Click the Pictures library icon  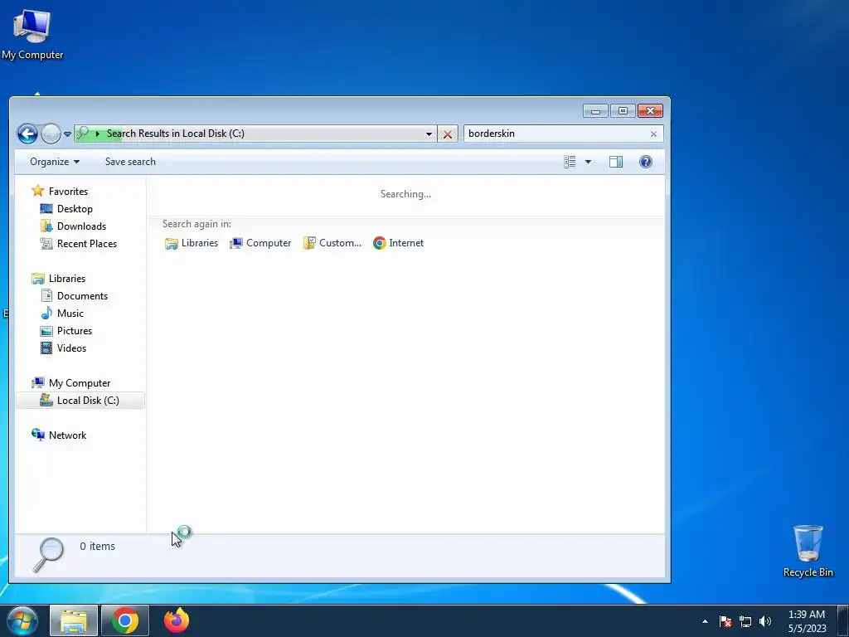(x=46, y=331)
